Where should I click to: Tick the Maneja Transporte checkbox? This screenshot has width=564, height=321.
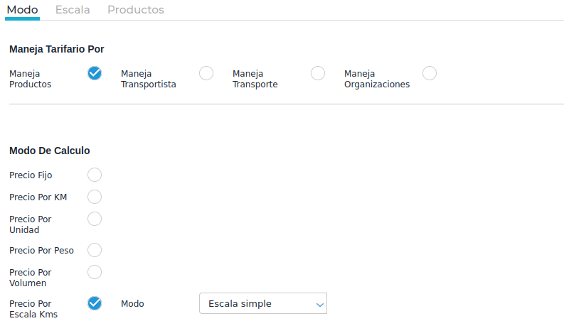pos(318,73)
